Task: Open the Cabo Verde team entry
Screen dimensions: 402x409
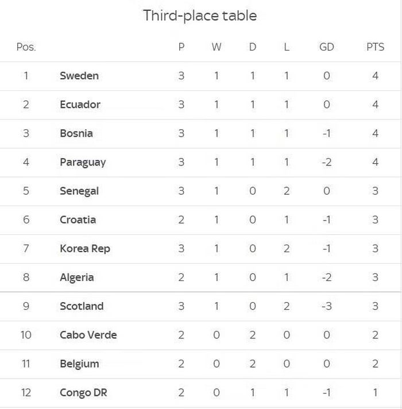Action: 88,335
